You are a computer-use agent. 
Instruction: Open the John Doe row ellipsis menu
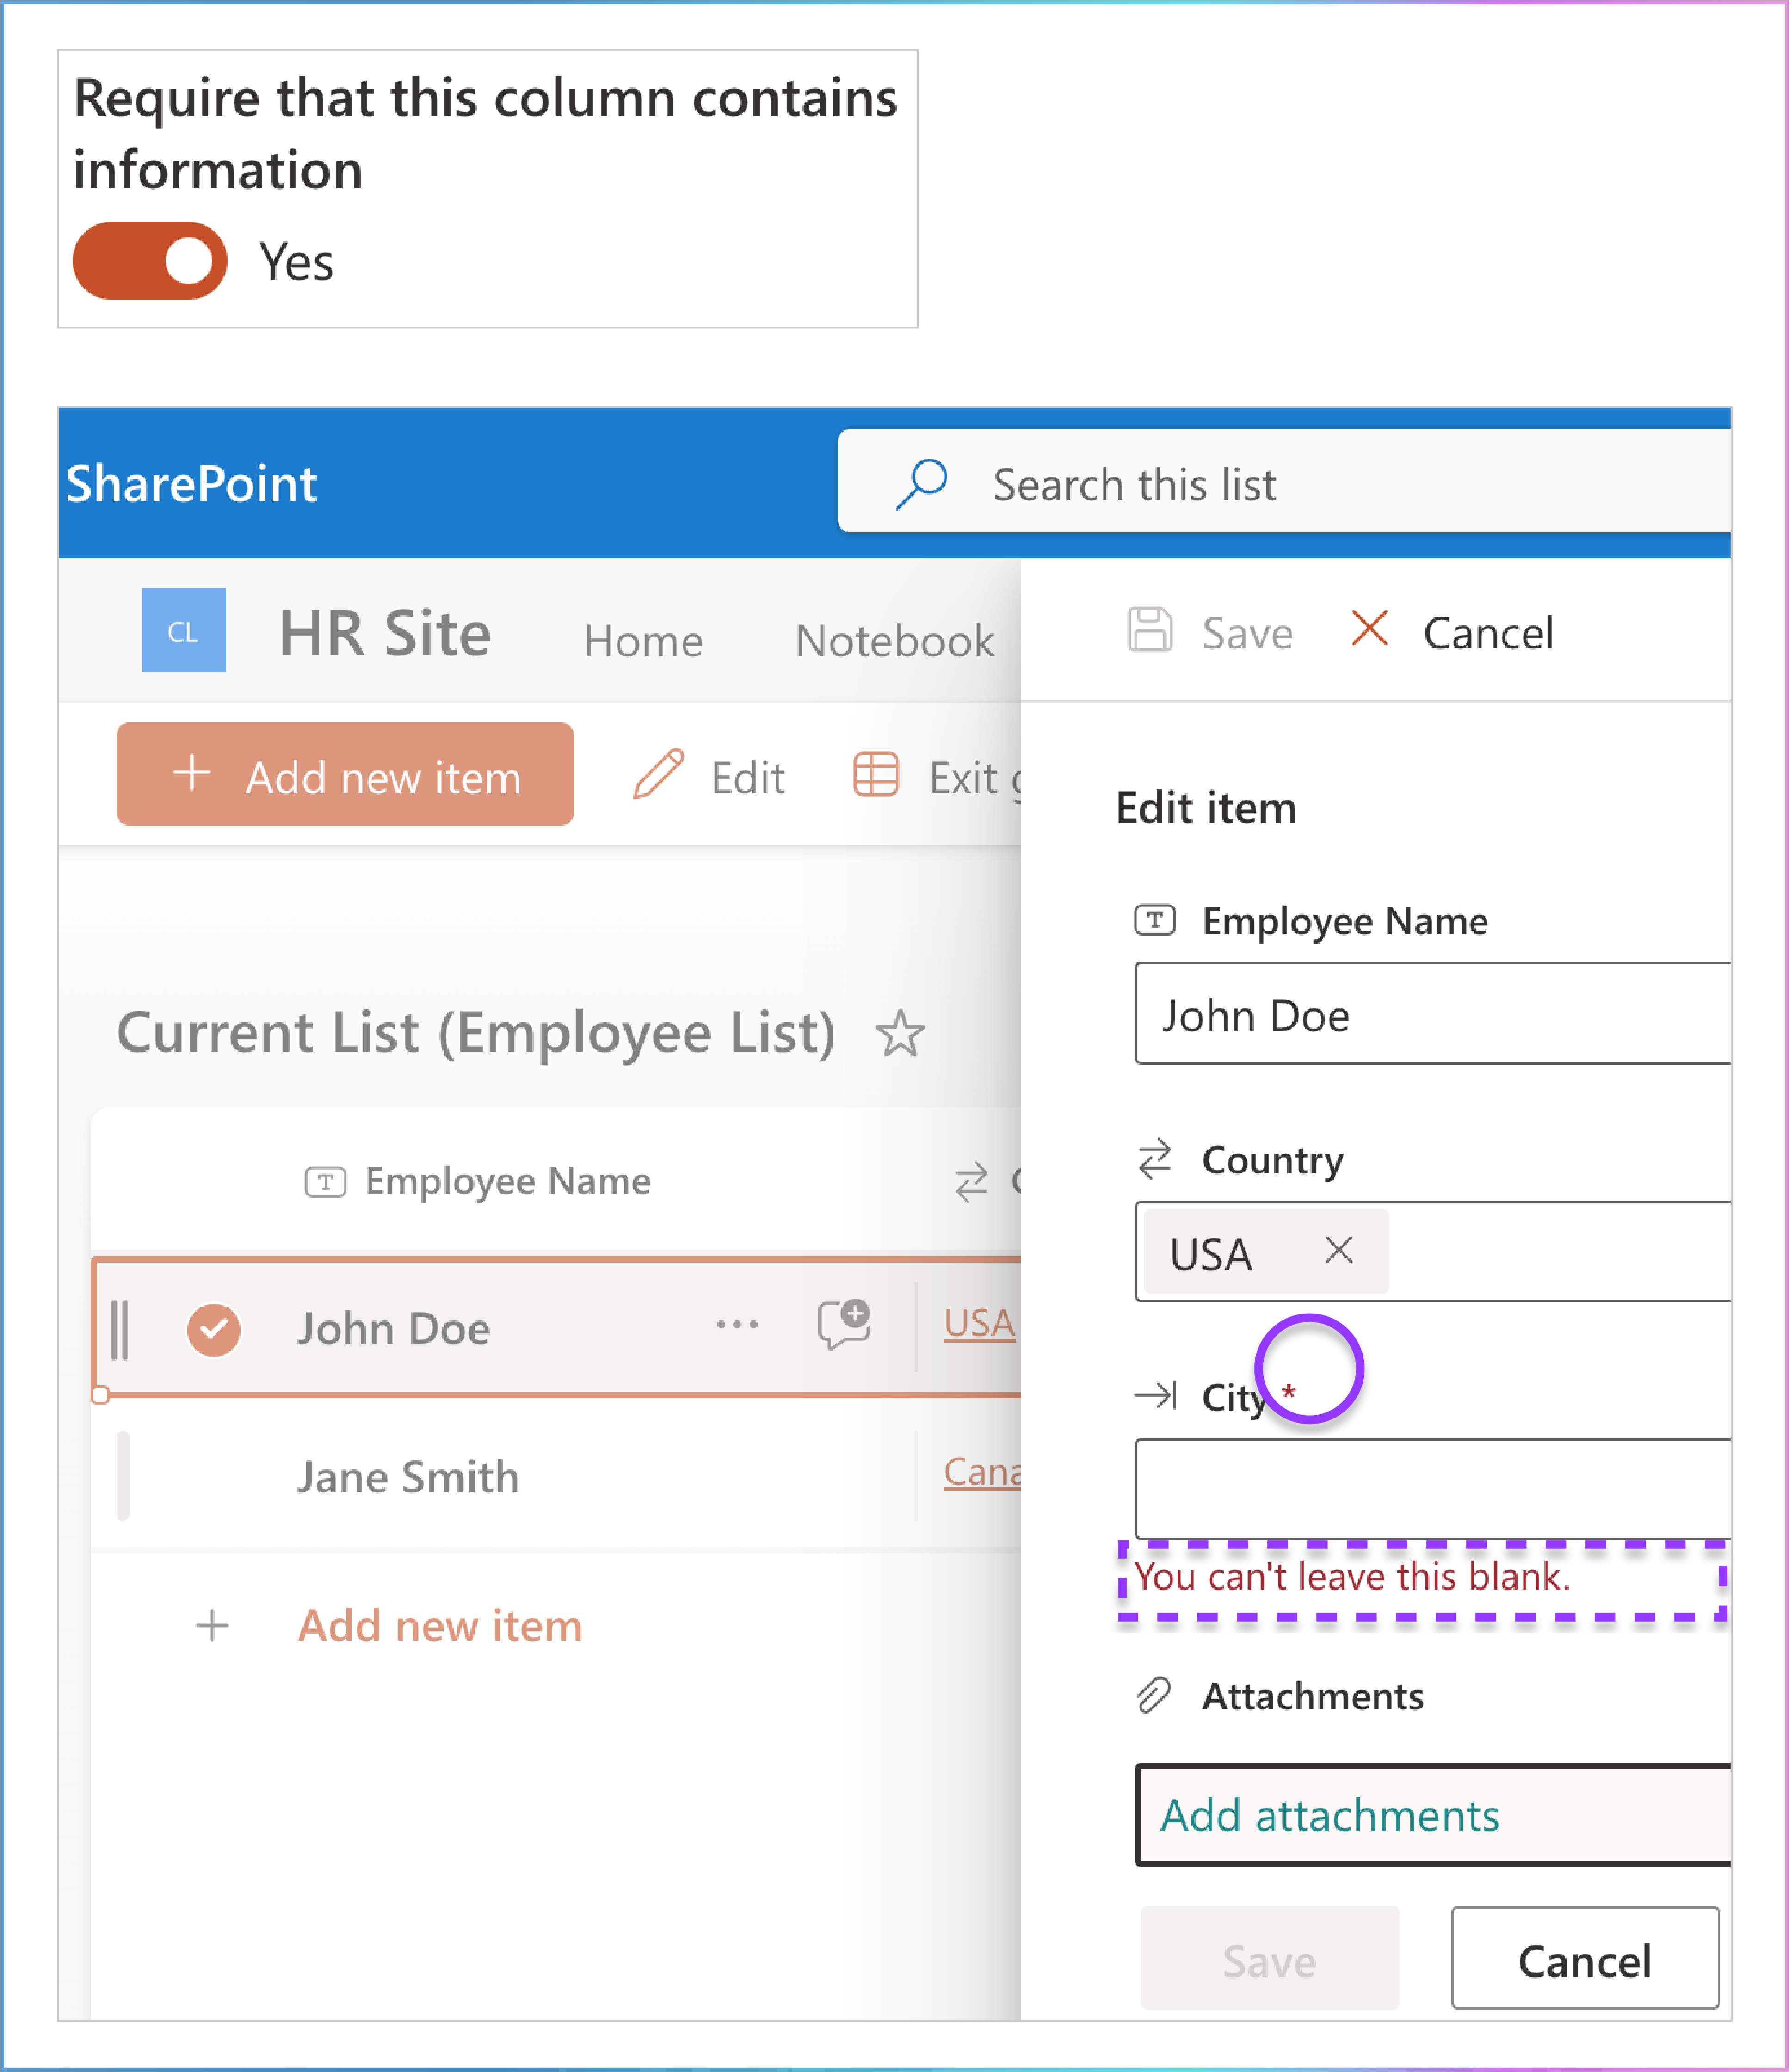737,1326
